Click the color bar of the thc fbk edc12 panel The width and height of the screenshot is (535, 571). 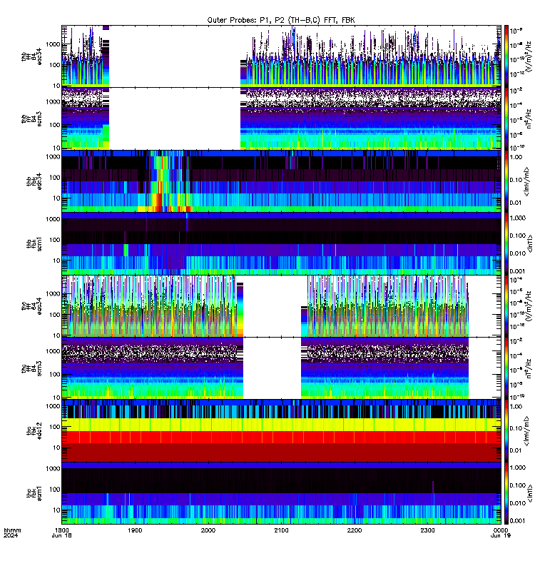tap(506, 431)
